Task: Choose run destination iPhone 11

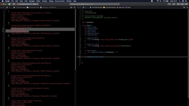Action: (x=34, y=4)
